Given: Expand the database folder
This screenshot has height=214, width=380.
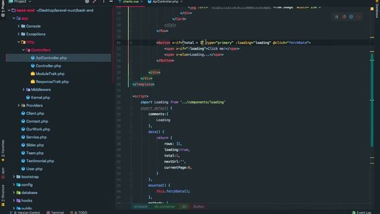Looking at the screenshot, I should [14, 193].
